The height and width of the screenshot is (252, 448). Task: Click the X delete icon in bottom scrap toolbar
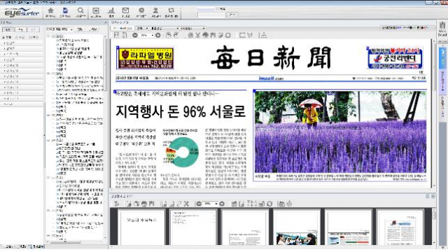pyautogui.click(x=186, y=204)
